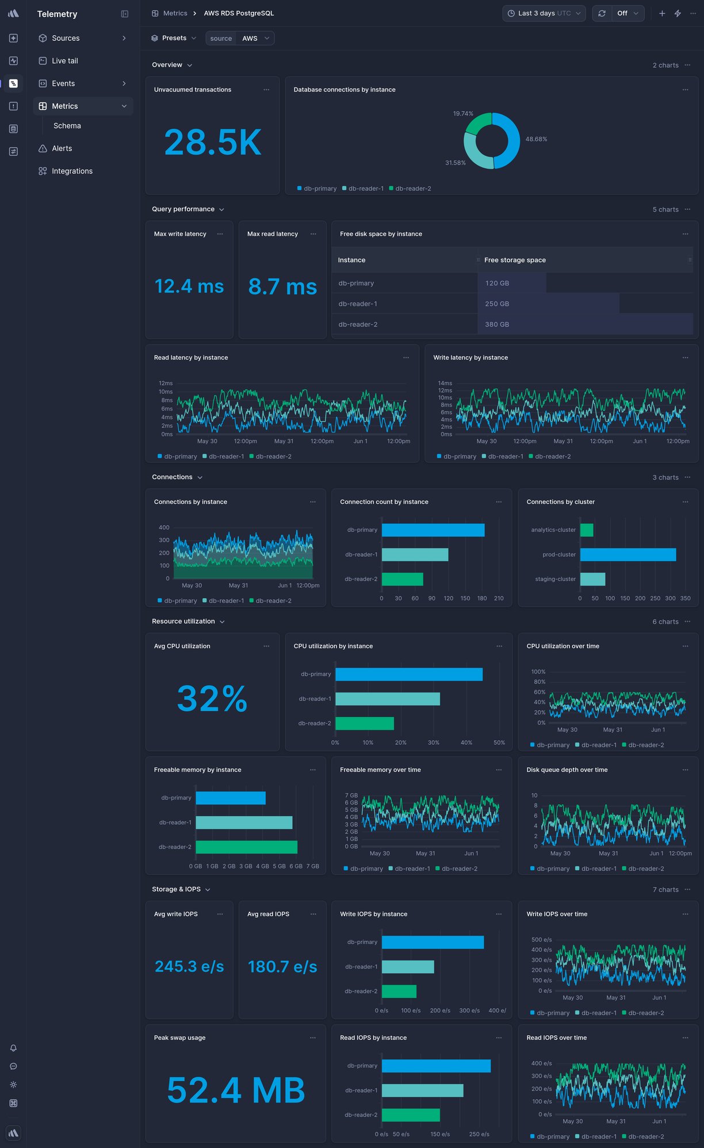
Task: Open the activity pulse icon in left rail
Action: (13, 60)
